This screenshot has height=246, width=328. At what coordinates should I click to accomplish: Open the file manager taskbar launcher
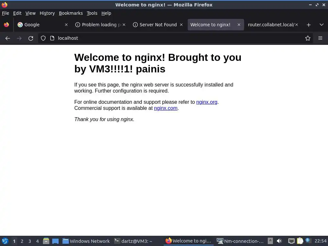pos(46,241)
